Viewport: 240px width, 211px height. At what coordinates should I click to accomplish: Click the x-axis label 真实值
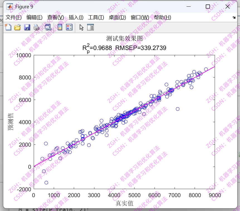click(x=124, y=204)
